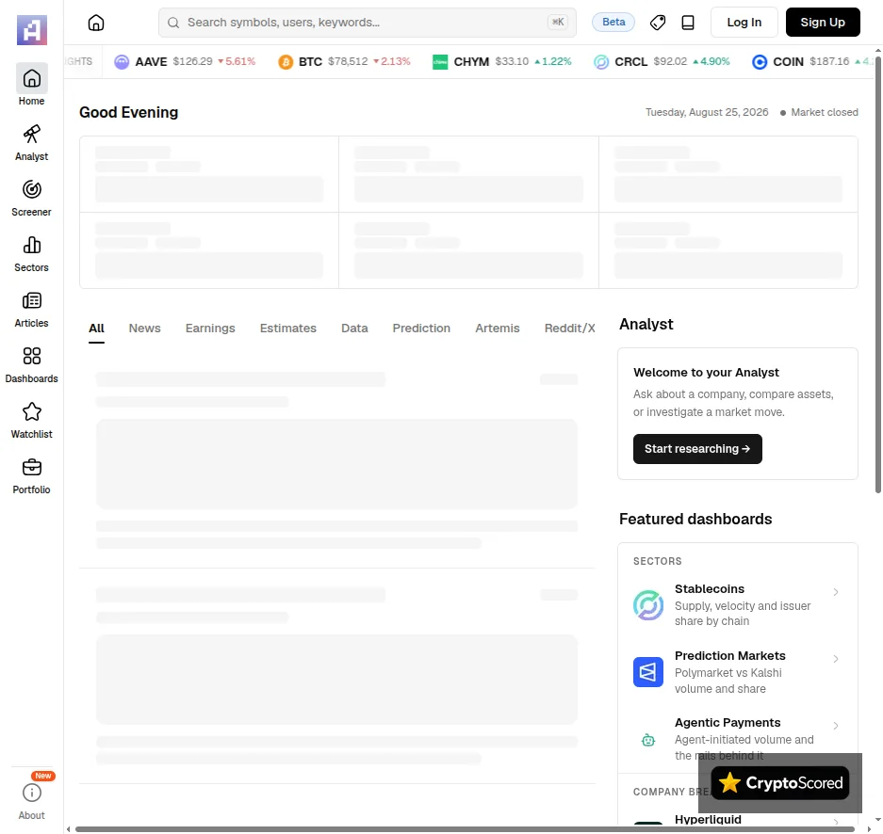Click the BTC $78,512 ticker price
Viewport: 883px width, 834px height.
[x=348, y=61]
